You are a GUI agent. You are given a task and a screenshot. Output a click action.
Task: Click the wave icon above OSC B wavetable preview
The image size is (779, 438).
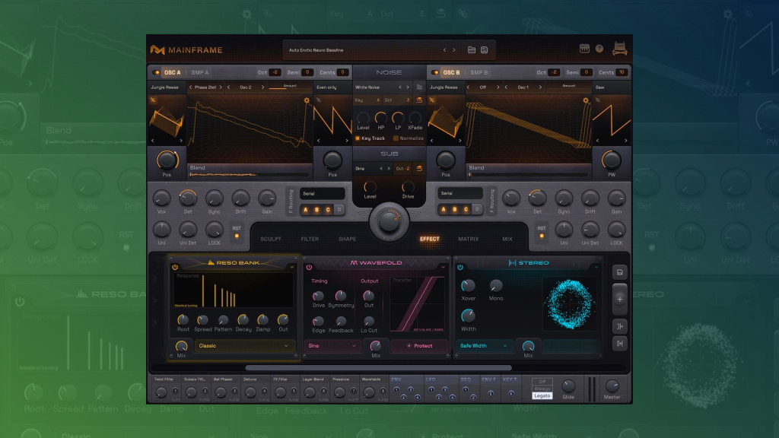click(432, 100)
